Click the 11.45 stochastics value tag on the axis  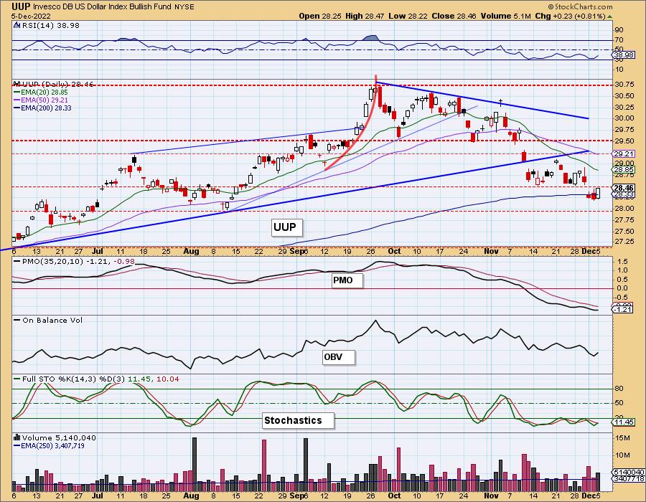click(x=623, y=422)
